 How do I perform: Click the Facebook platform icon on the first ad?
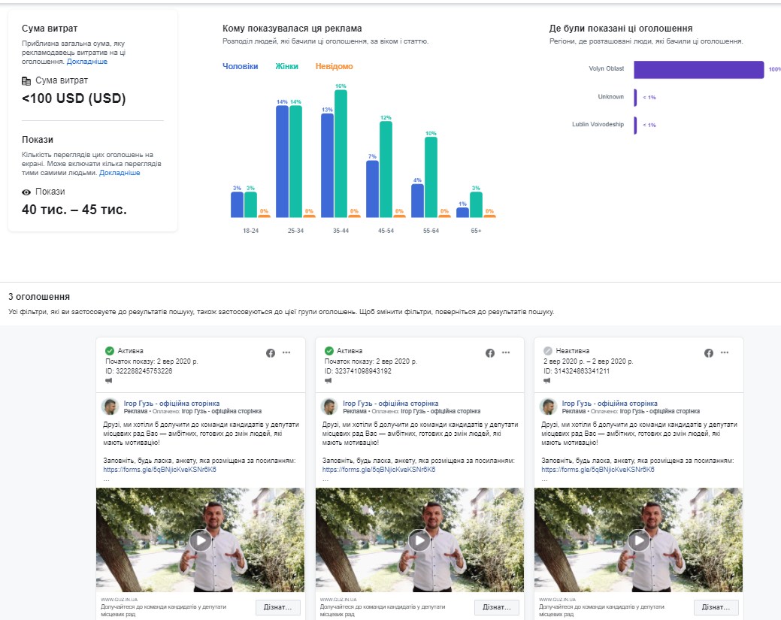click(x=271, y=352)
